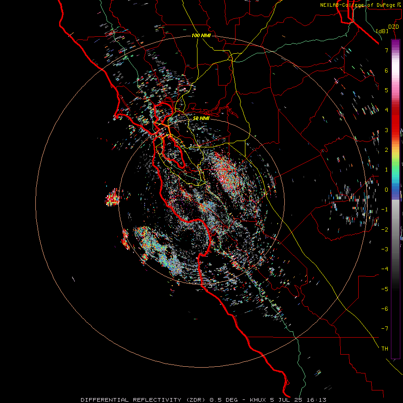Click the TH label on the legend
Viewport: 403px width, 403px height.
click(385, 349)
